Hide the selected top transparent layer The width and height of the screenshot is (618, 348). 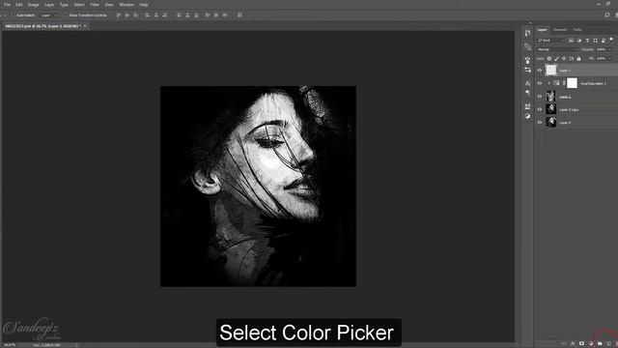click(540, 71)
